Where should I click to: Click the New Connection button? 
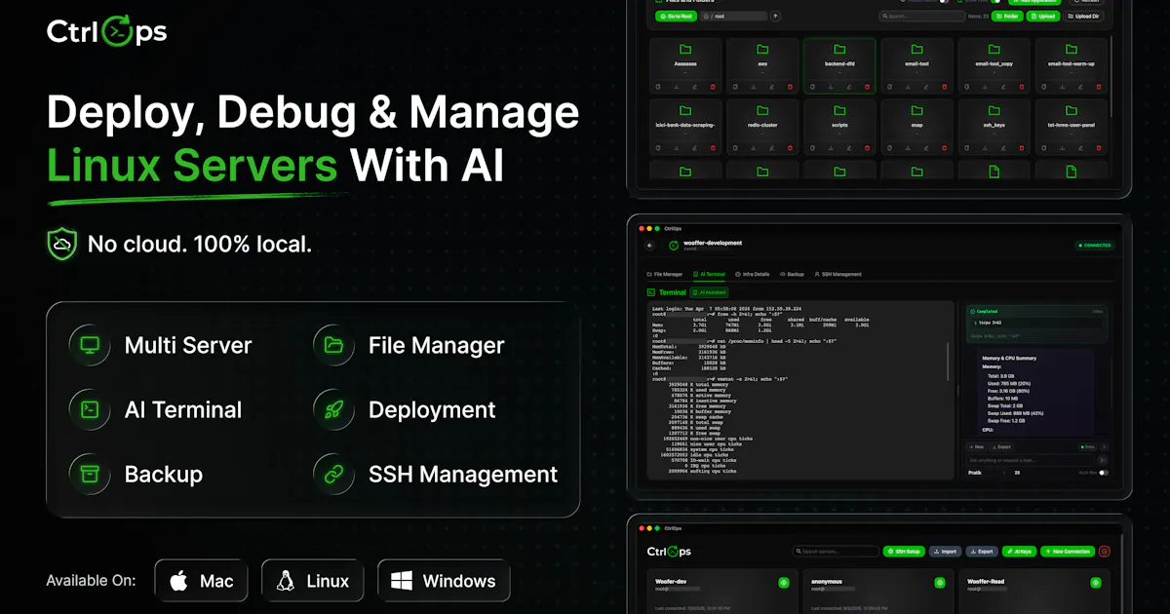point(1068,552)
